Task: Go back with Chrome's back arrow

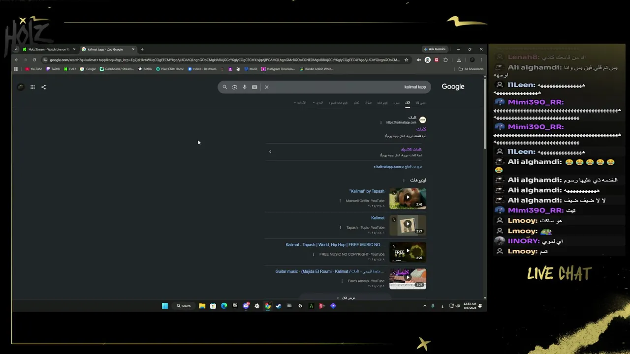Action: (16, 60)
